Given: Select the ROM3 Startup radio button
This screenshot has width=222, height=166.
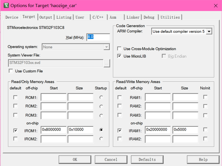Looking at the screenshot, I should coord(101,116).
